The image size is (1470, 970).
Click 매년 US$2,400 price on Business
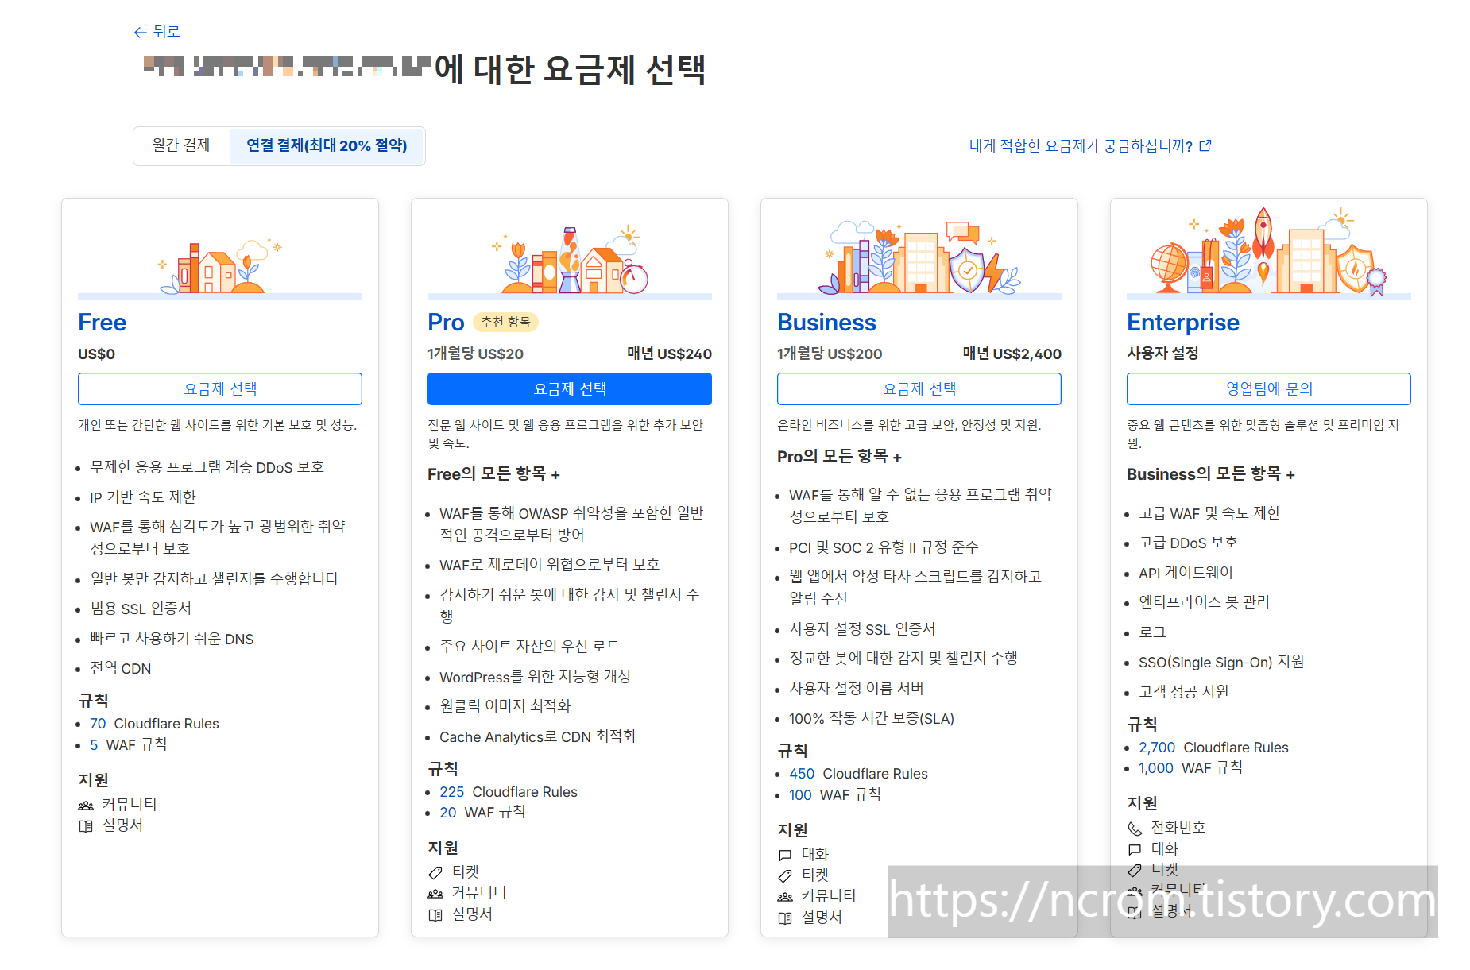[1012, 354]
